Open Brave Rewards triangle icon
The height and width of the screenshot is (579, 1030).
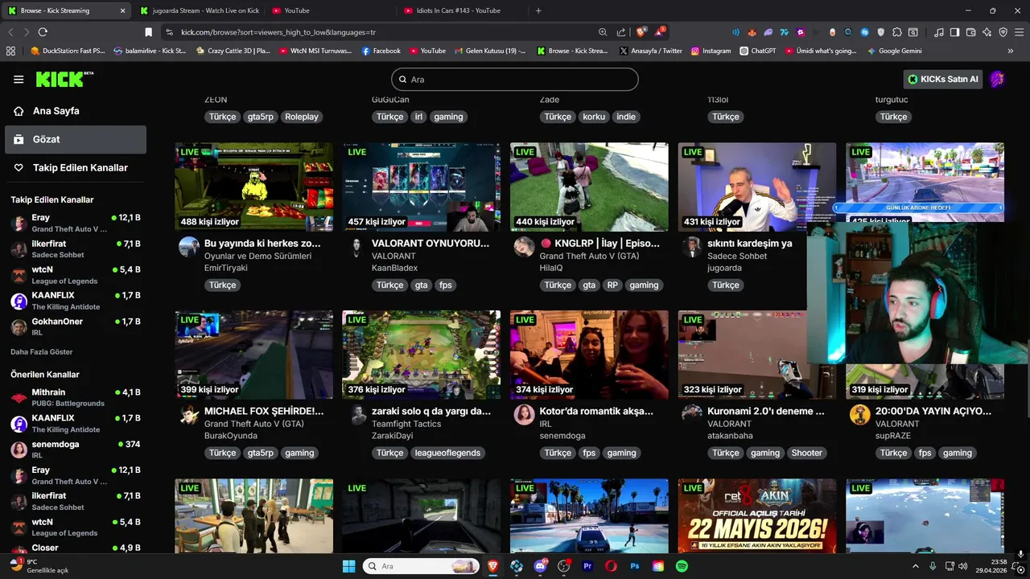tap(659, 32)
